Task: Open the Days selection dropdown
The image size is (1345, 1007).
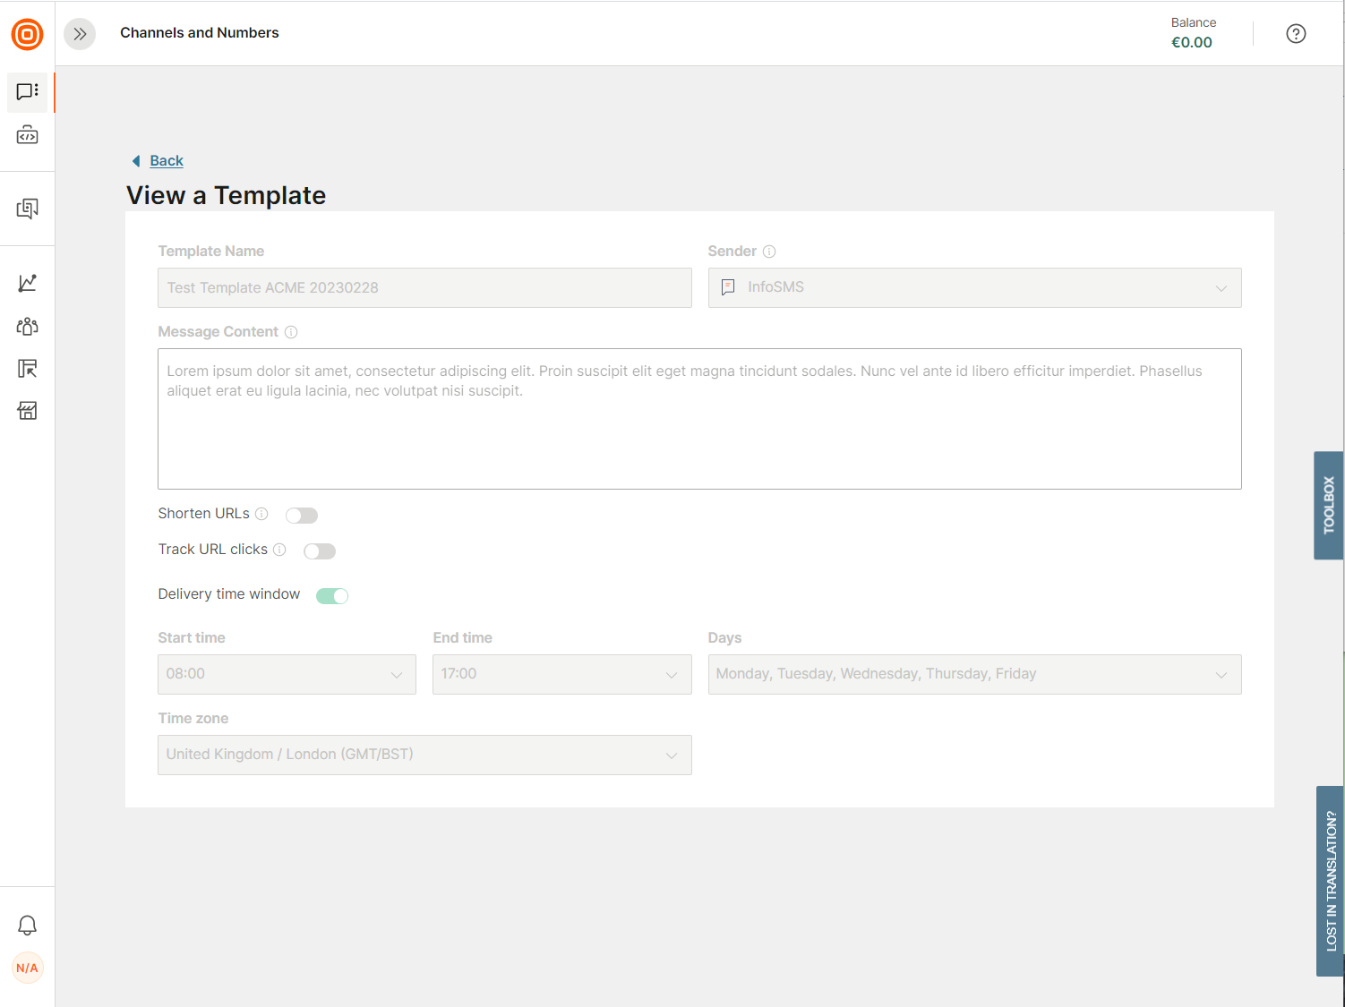Action: coord(974,674)
